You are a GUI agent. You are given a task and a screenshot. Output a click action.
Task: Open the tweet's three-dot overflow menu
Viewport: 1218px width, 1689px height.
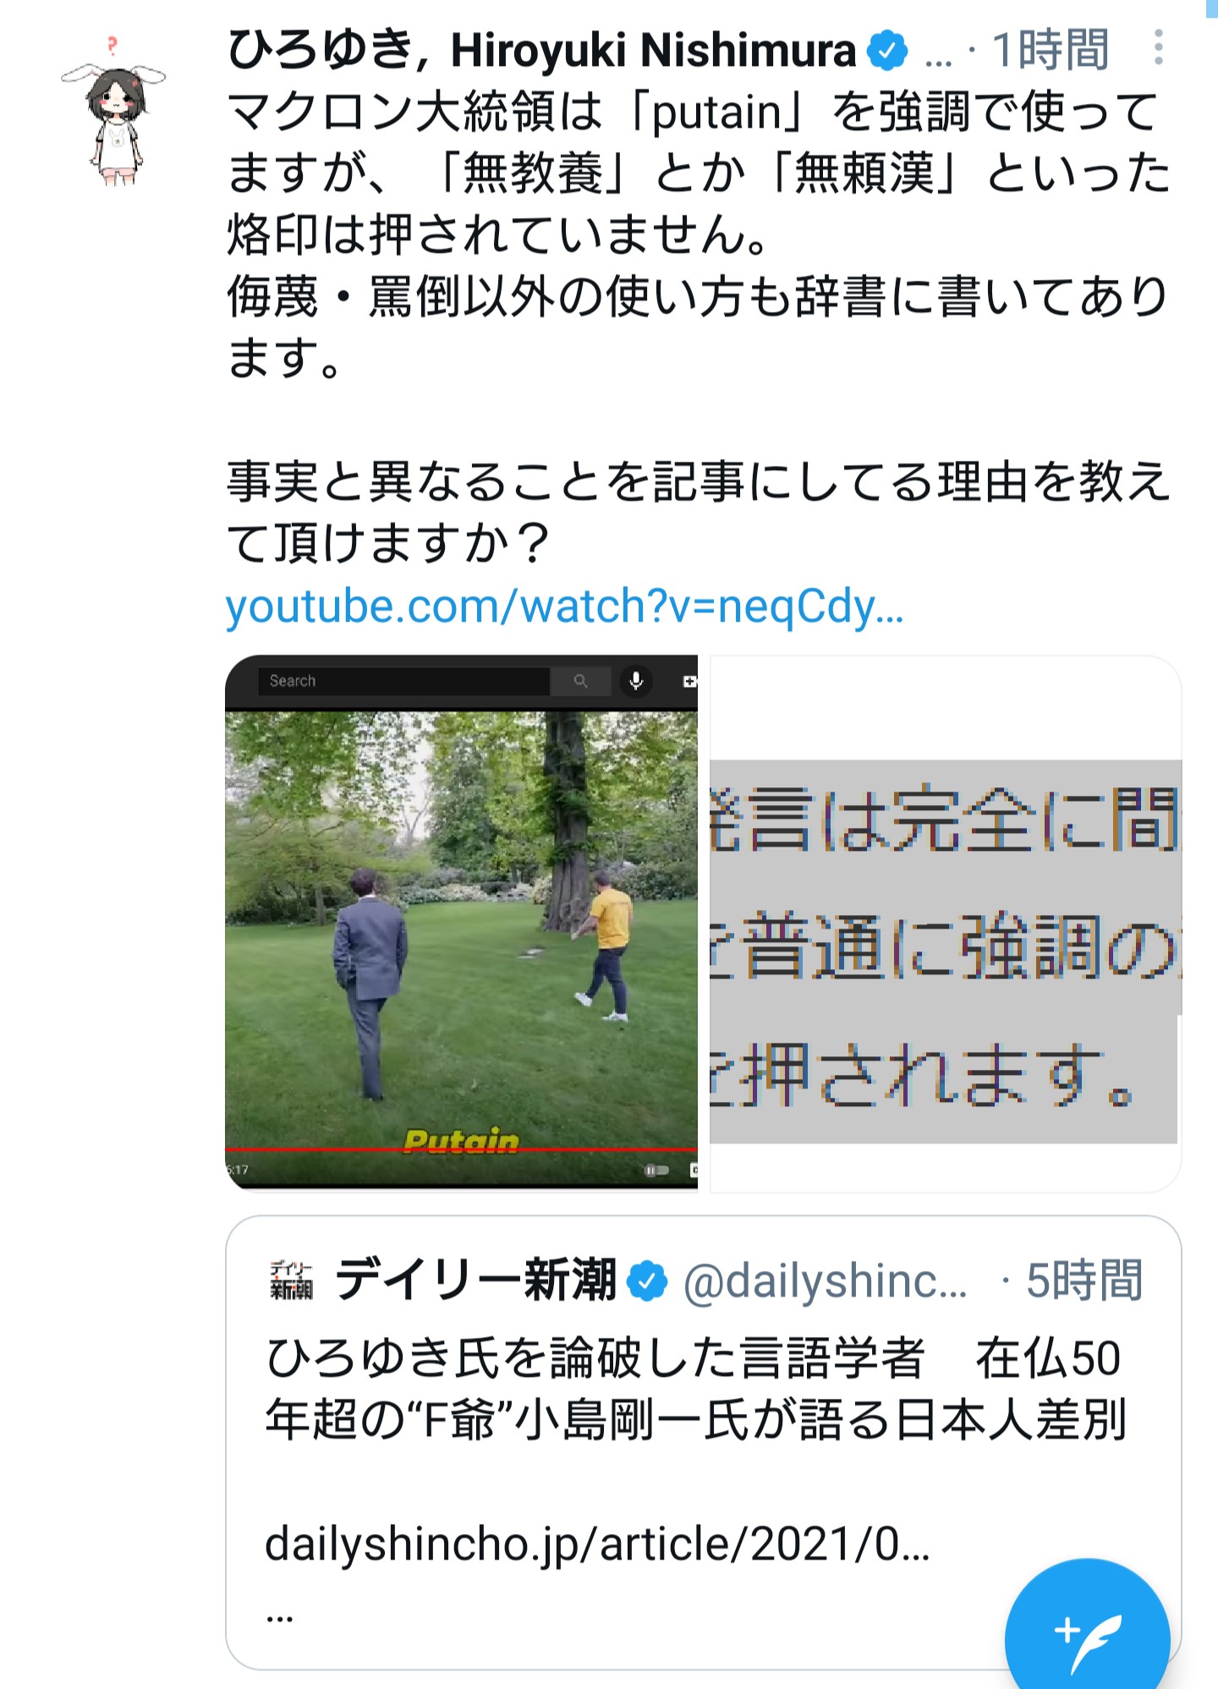(x=1159, y=47)
